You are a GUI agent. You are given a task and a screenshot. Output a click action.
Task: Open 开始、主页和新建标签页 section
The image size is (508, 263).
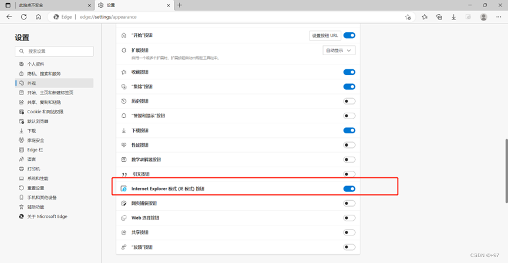(54, 93)
